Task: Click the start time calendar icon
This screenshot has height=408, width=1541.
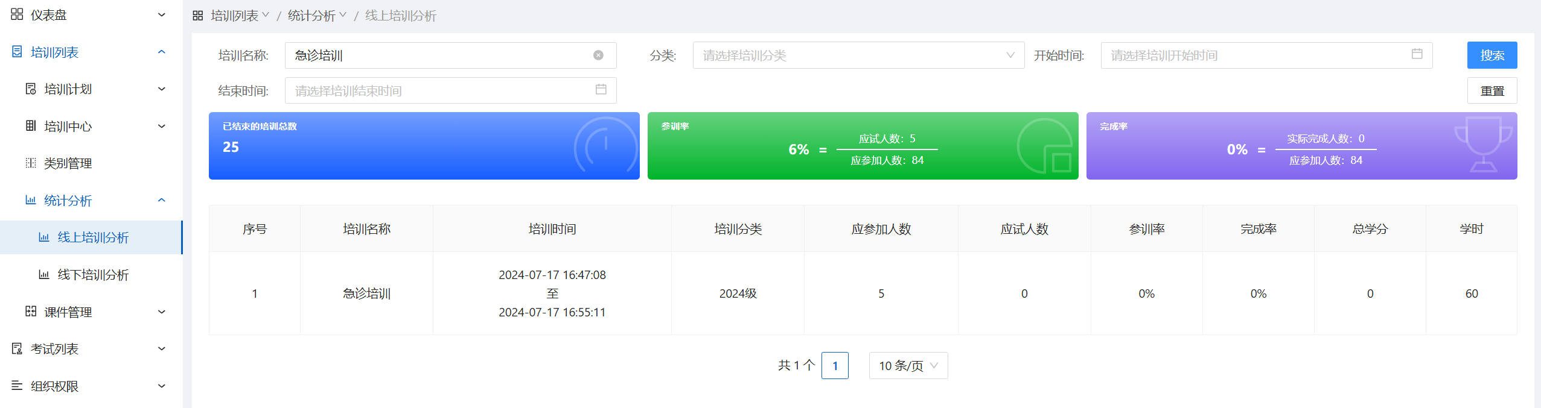Action: pyautogui.click(x=1417, y=54)
